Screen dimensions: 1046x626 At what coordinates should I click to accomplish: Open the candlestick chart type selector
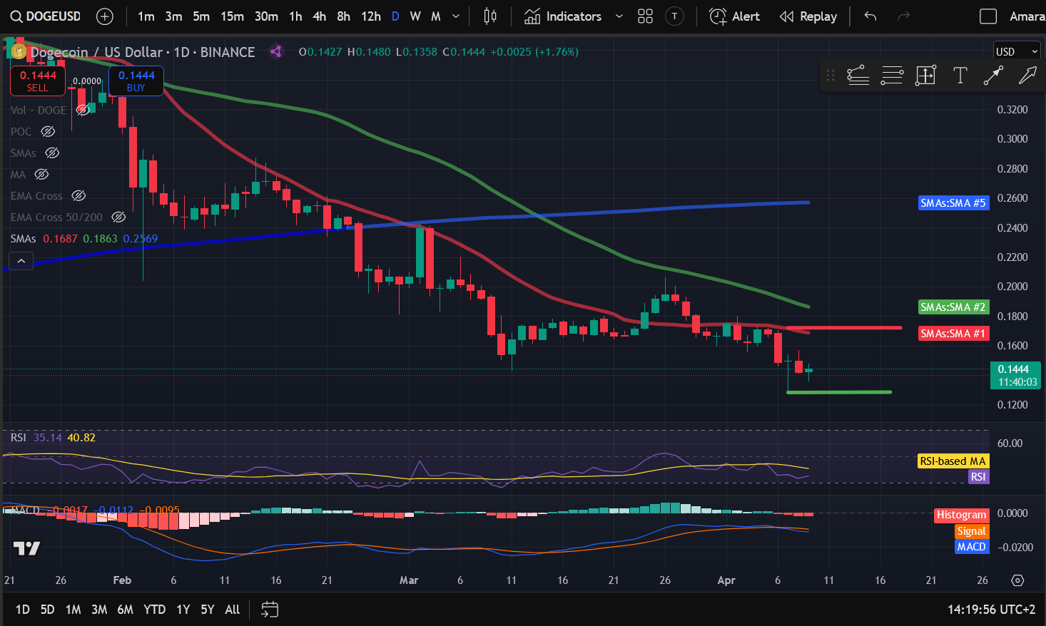490,16
